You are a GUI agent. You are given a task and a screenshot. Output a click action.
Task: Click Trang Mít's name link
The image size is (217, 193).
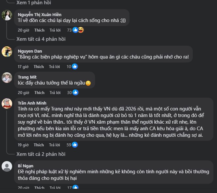coord(27,77)
